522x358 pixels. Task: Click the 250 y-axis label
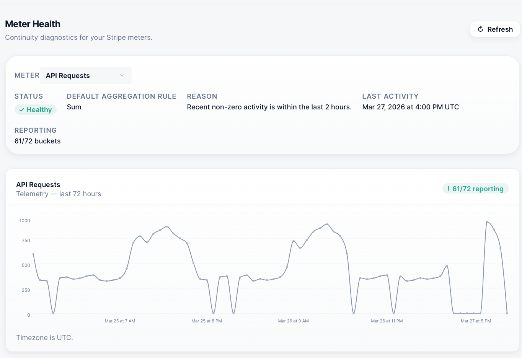click(x=26, y=290)
